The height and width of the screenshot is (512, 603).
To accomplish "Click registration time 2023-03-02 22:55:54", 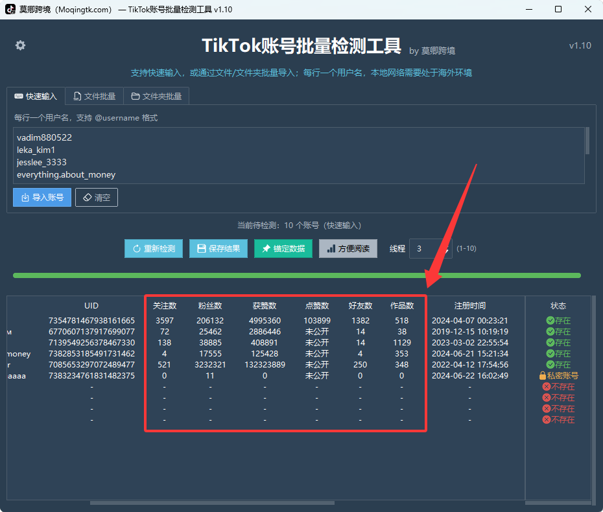I will click(470, 342).
